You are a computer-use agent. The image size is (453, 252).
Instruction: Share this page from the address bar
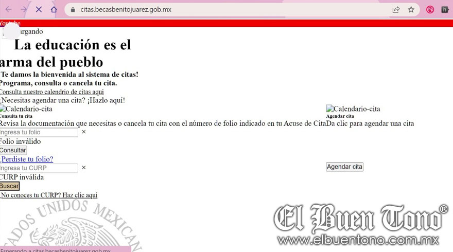tap(396, 9)
